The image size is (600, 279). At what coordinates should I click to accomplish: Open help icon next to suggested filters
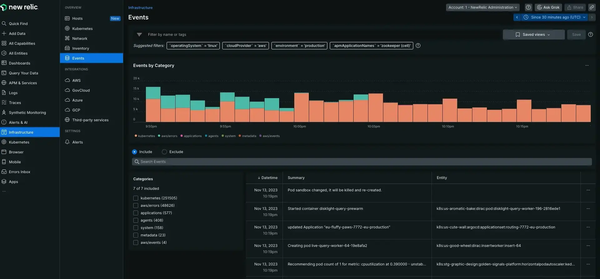coord(418,46)
